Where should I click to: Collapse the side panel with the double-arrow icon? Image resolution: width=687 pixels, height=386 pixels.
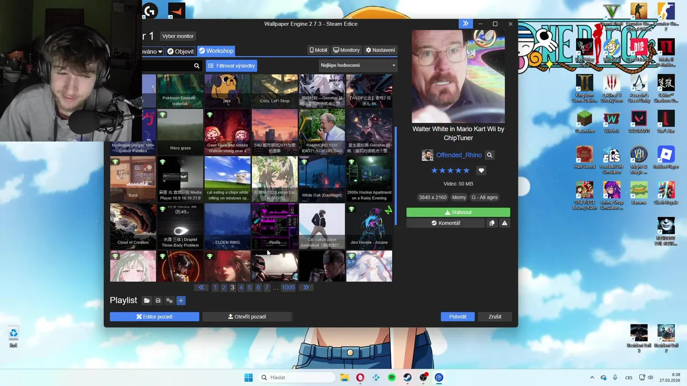click(x=465, y=24)
